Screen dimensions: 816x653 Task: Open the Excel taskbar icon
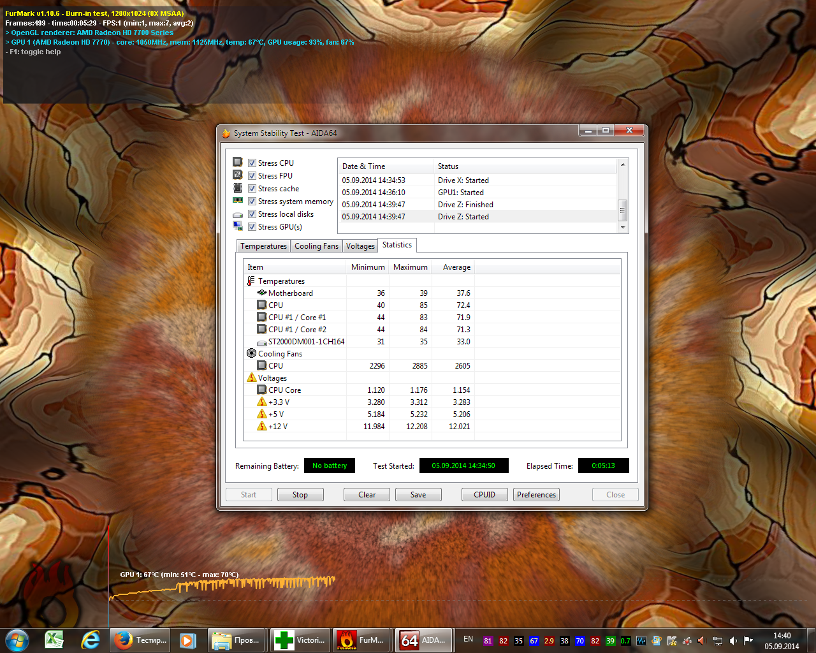pos(54,640)
